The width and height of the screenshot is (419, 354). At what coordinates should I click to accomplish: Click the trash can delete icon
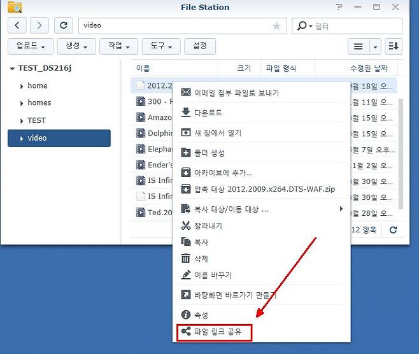tap(186, 258)
